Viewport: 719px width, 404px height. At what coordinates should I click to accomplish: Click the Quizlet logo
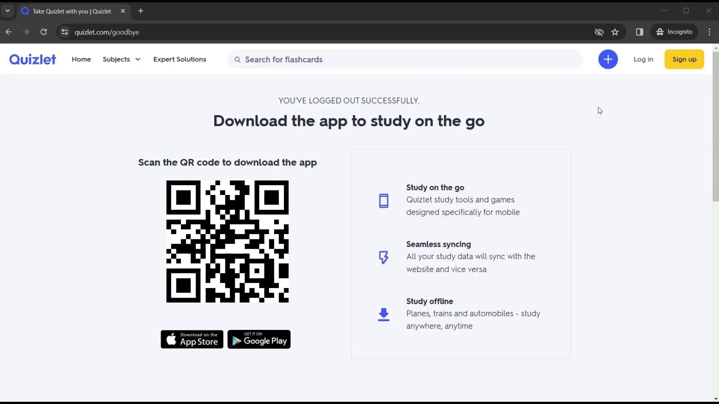click(x=33, y=59)
